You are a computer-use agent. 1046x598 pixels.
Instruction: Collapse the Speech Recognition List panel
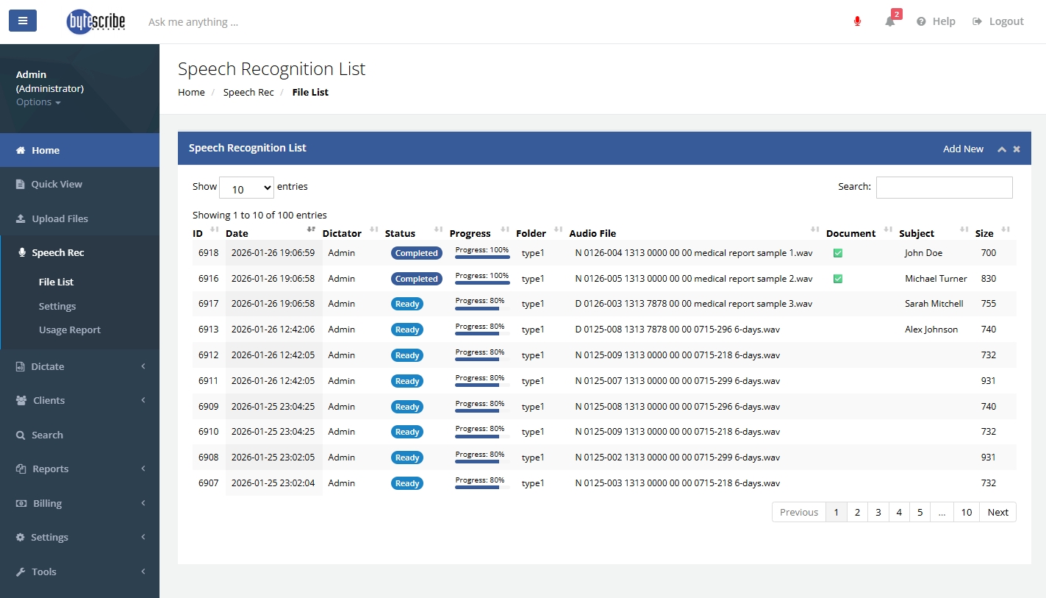click(x=1001, y=149)
